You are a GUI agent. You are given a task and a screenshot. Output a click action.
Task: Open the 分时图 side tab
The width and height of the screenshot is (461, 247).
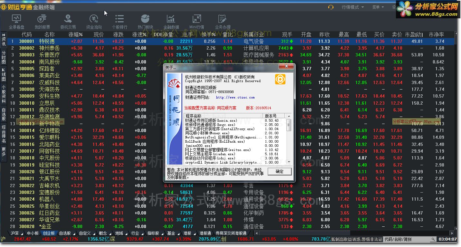pos(4,57)
